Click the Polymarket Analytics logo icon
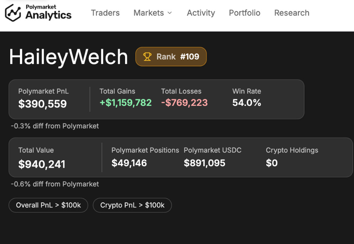Screen dimensions: 354x244 [13, 13]
